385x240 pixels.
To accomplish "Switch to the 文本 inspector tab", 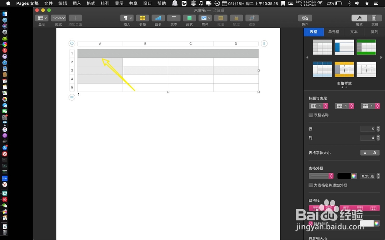I will pyautogui.click(x=354, y=32).
